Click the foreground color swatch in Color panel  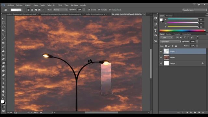[161, 20]
